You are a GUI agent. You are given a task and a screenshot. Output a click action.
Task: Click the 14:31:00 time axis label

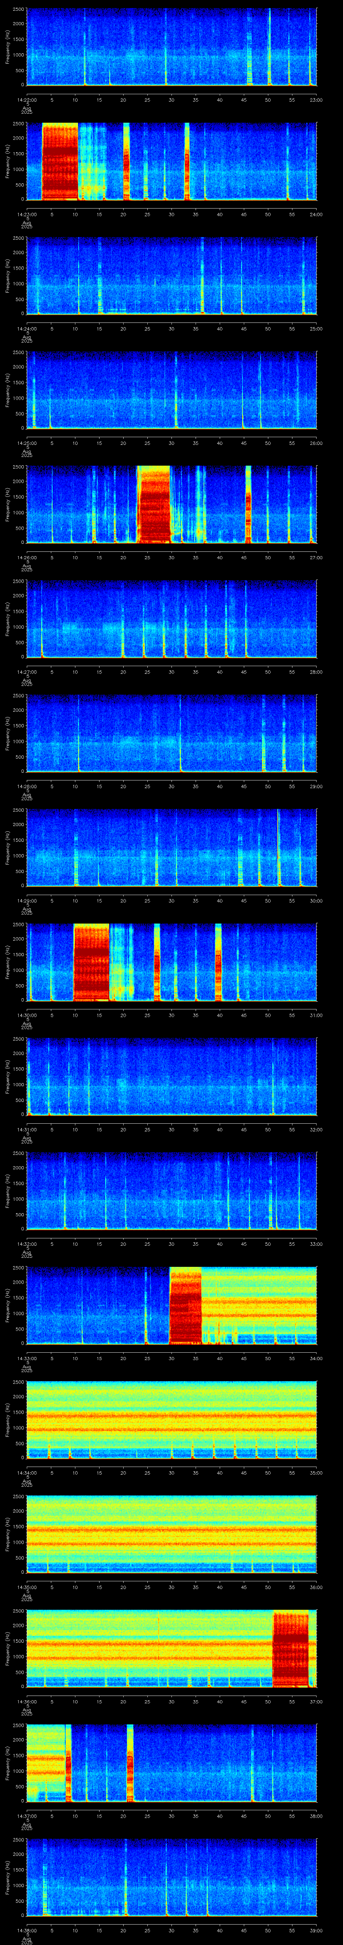pyautogui.click(x=26, y=1129)
